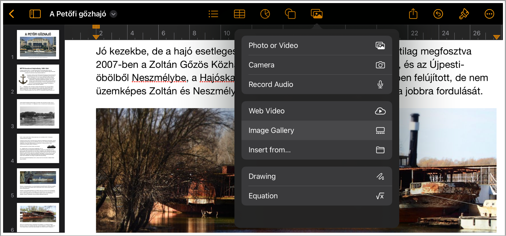Select the right margin marker on ruler
The image size is (506, 236).
496,37
